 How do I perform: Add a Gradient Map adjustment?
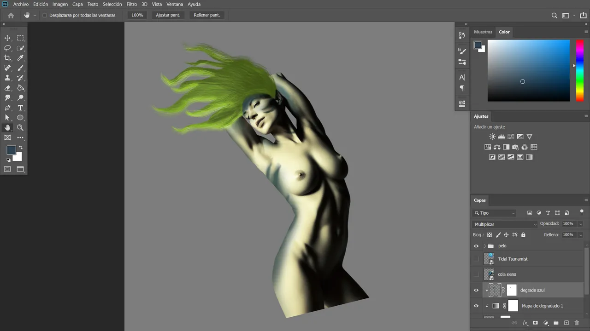(529, 157)
